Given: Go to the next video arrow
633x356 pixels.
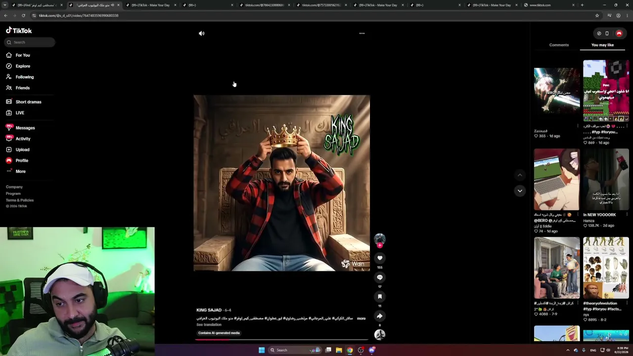Looking at the screenshot, I should 520,191.
